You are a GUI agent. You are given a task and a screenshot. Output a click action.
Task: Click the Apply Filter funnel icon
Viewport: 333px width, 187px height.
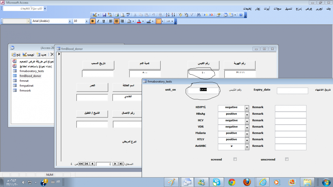[x=191, y=15]
